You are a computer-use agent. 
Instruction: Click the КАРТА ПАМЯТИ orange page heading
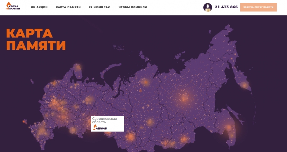(36, 39)
